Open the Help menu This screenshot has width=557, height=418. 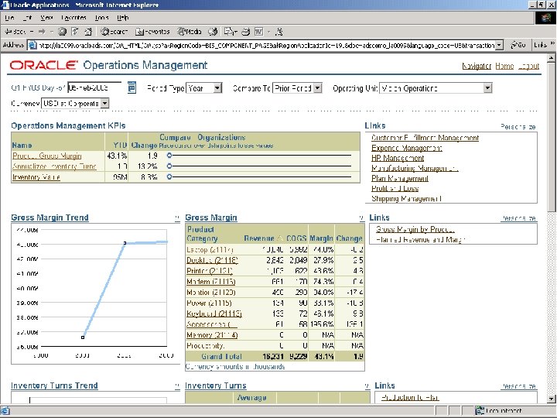[x=122, y=17]
